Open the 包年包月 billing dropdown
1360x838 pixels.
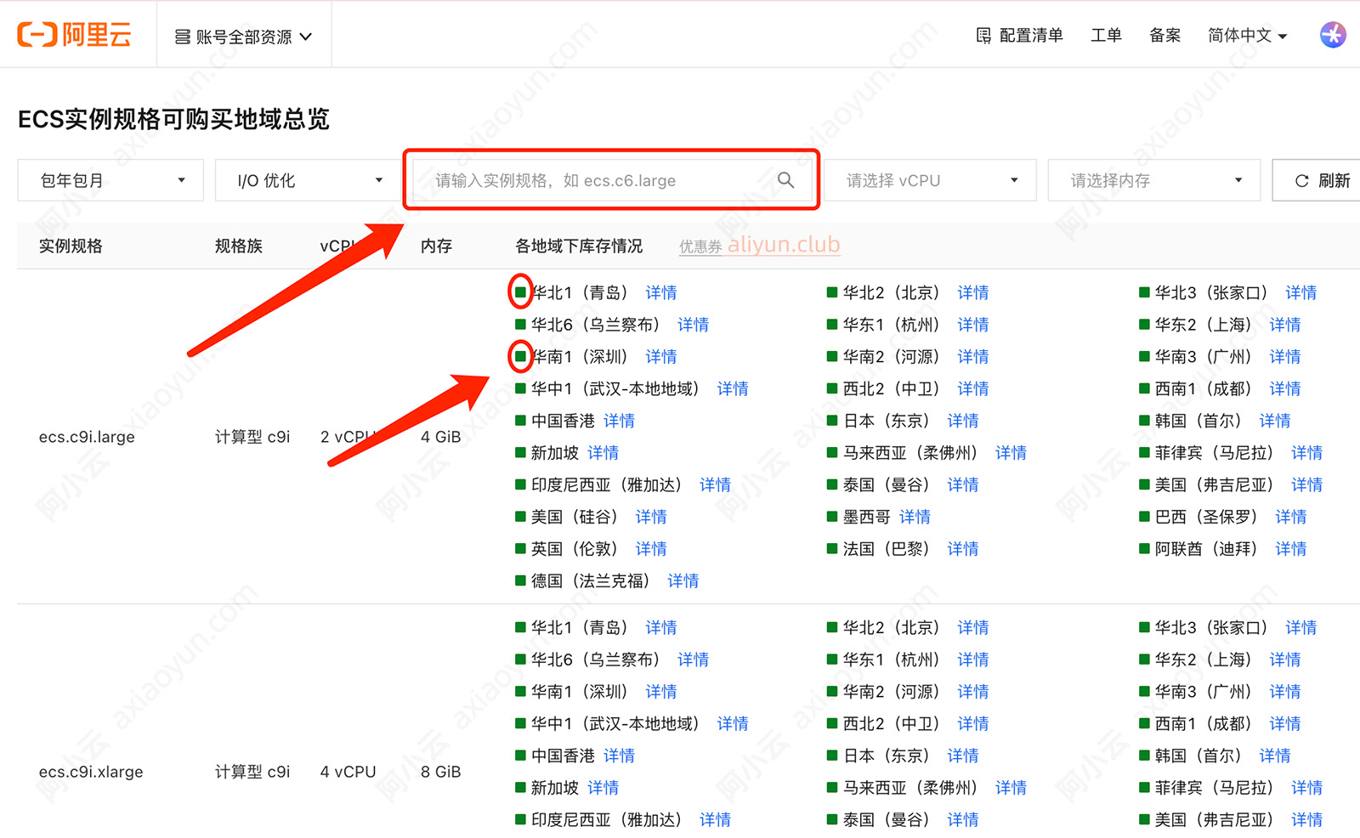click(110, 180)
